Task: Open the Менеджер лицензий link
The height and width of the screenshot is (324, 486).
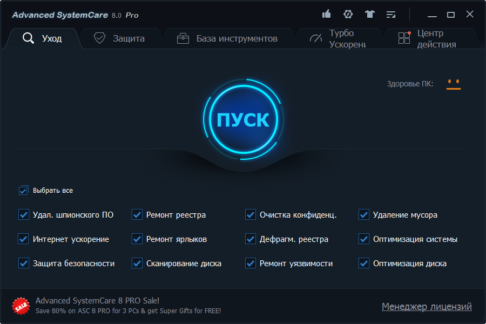Action: (427, 306)
